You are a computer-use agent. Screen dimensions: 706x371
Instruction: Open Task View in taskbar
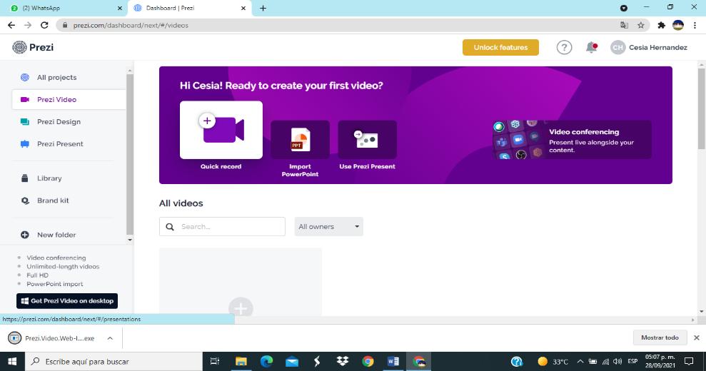coord(215,362)
